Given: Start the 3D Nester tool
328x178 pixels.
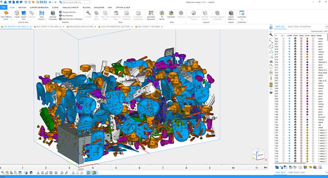Looking at the screenshot, I should point(162,15).
